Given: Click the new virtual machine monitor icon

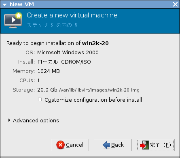Looking at the screenshot, I should click(13, 20).
